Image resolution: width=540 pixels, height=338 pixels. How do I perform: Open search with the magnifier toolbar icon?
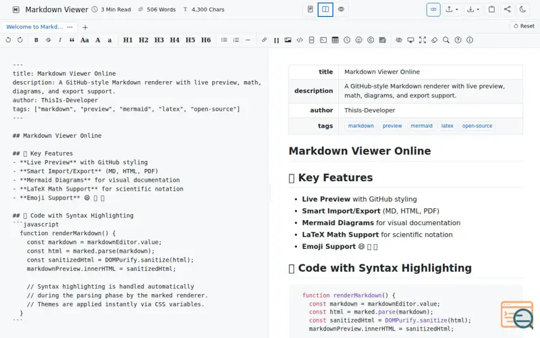(446, 40)
